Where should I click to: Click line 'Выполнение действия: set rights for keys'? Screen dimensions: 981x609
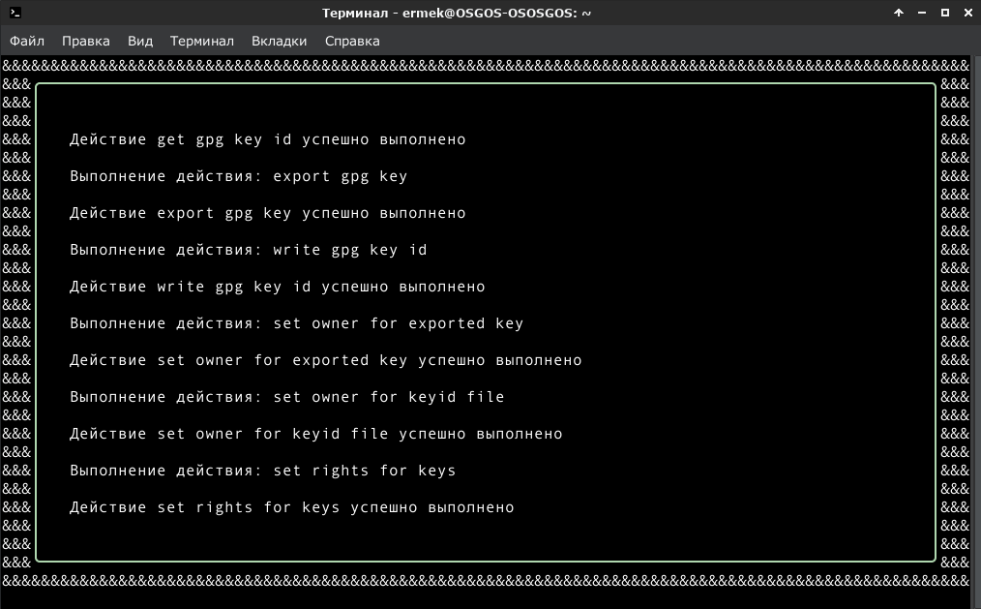tap(263, 471)
